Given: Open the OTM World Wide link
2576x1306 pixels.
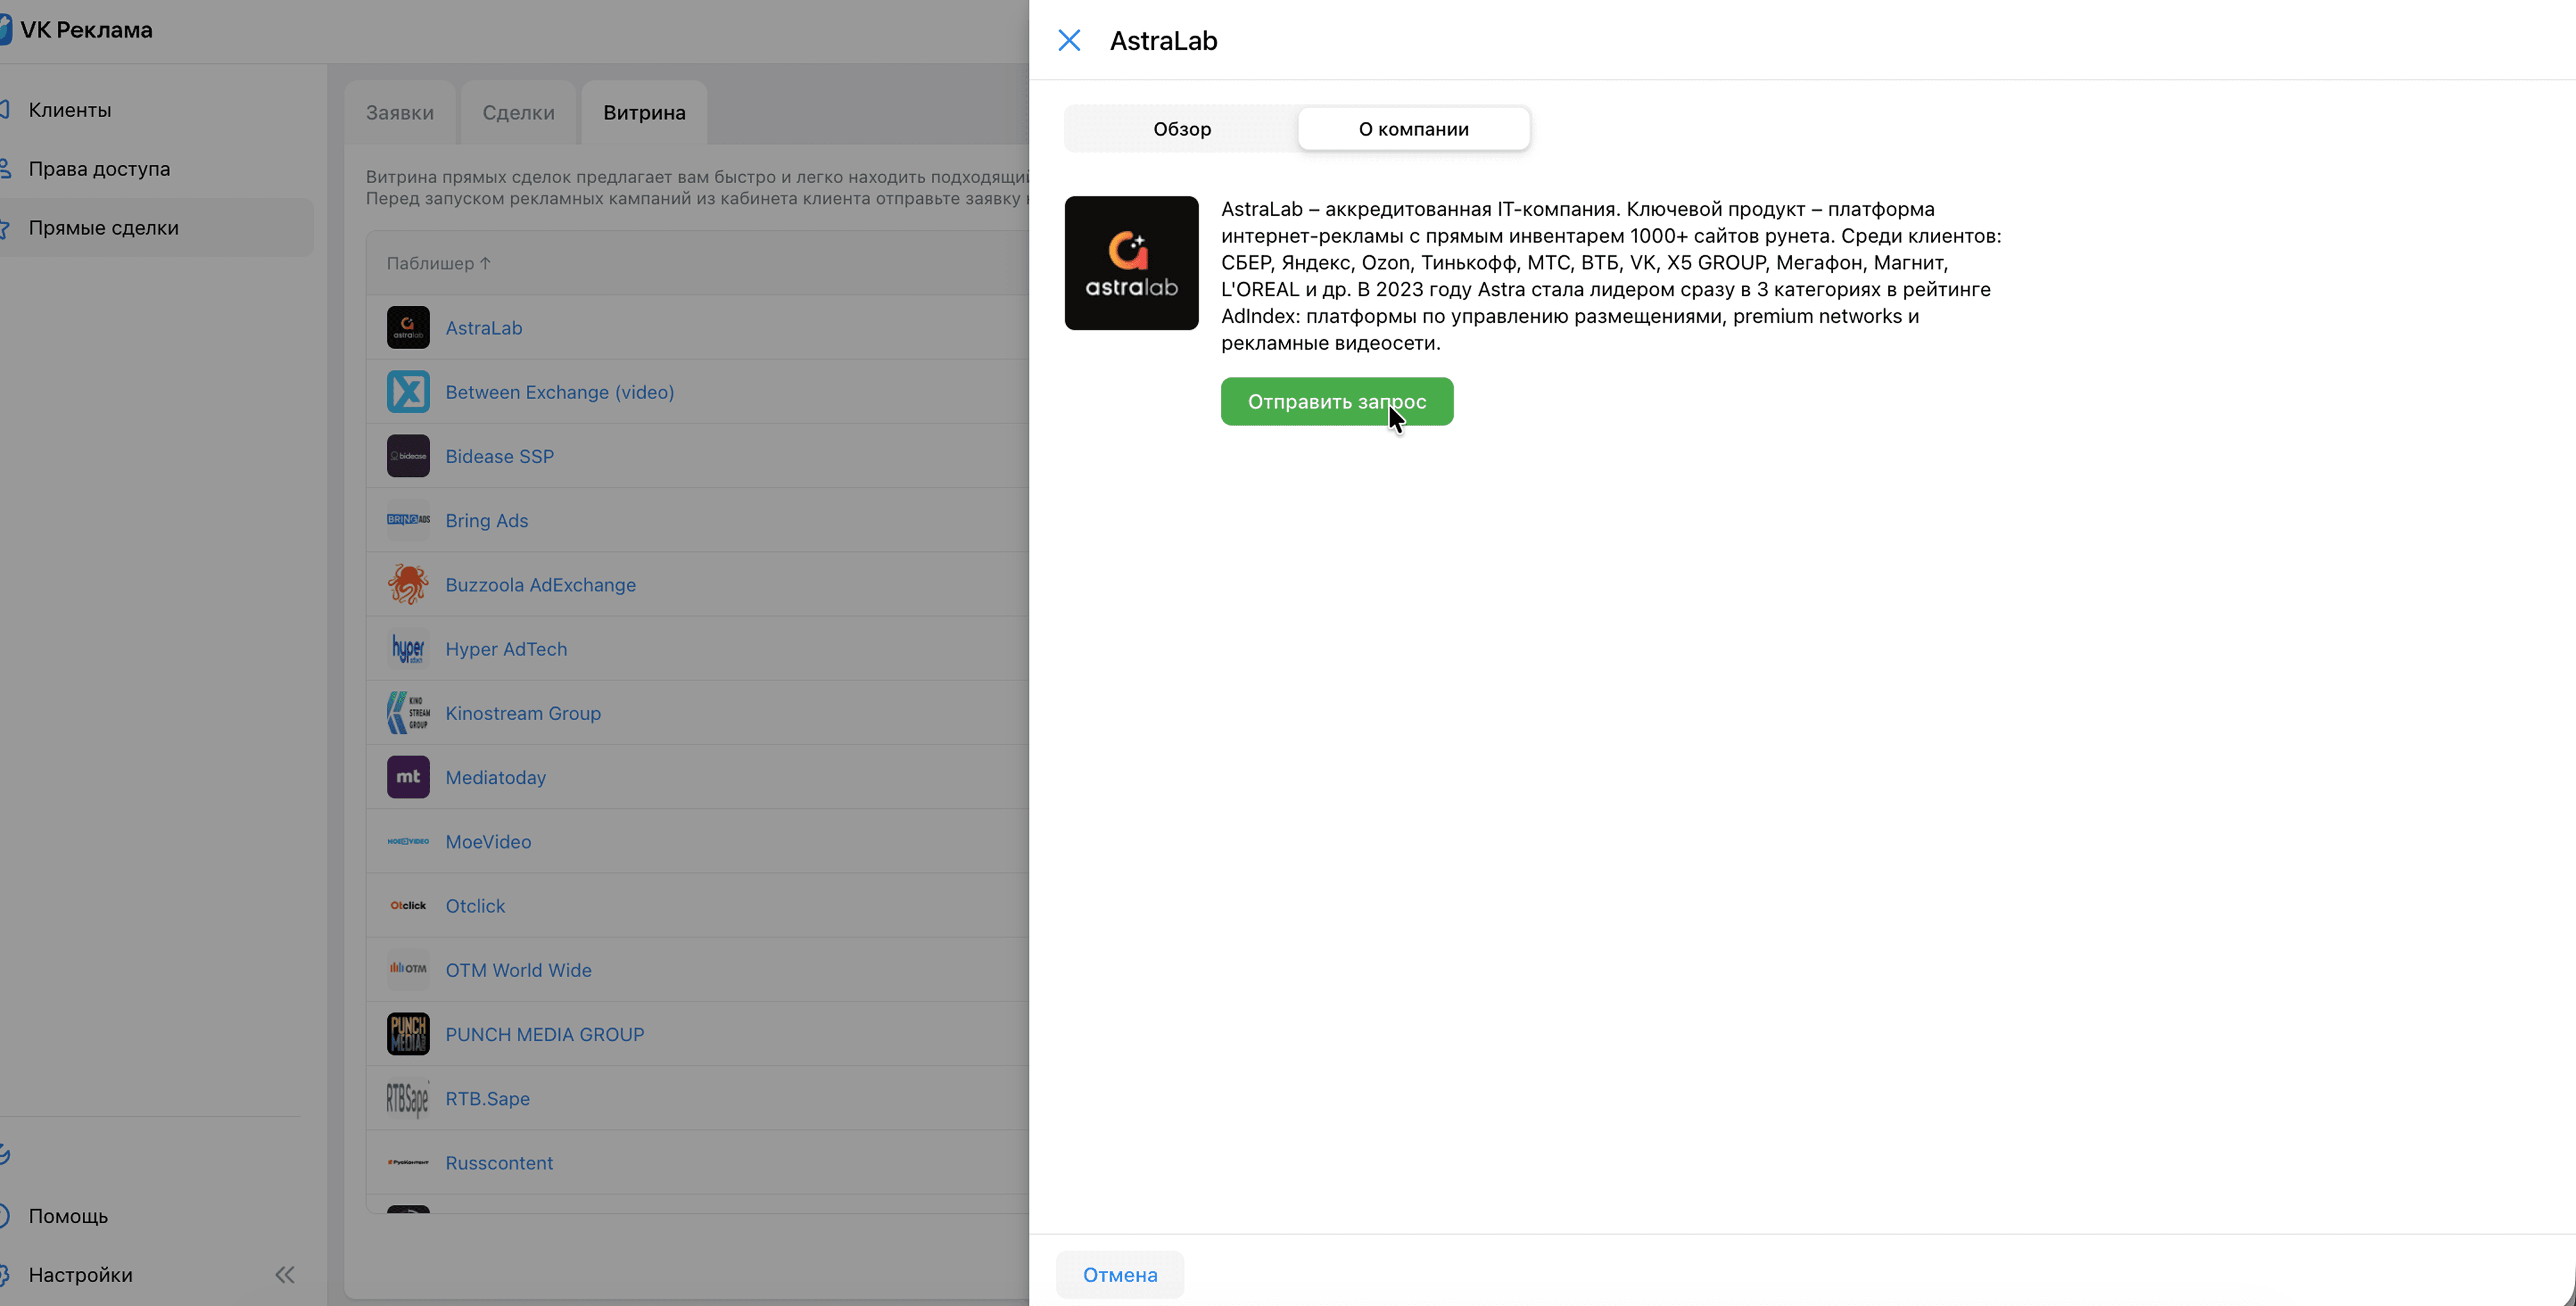Looking at the screenshot, I should [519, 970].
